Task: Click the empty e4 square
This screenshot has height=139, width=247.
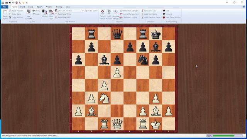Action: click(x=130, y=85)
